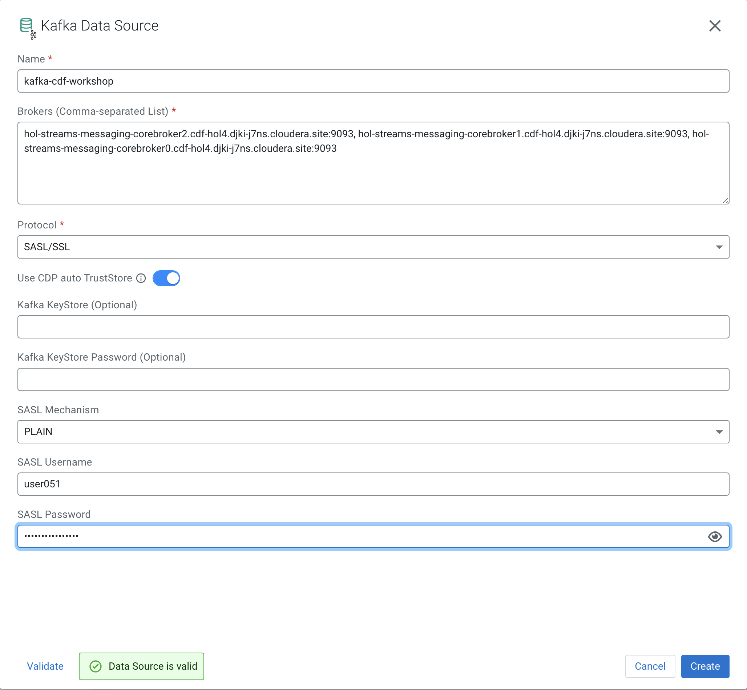
Task: Click the Brokers textarea resize handle
Action: point(725,201)
